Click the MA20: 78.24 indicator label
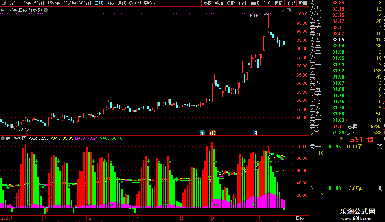Image resolution: width=385 pixels, height=222 pixels. point(86,138)
